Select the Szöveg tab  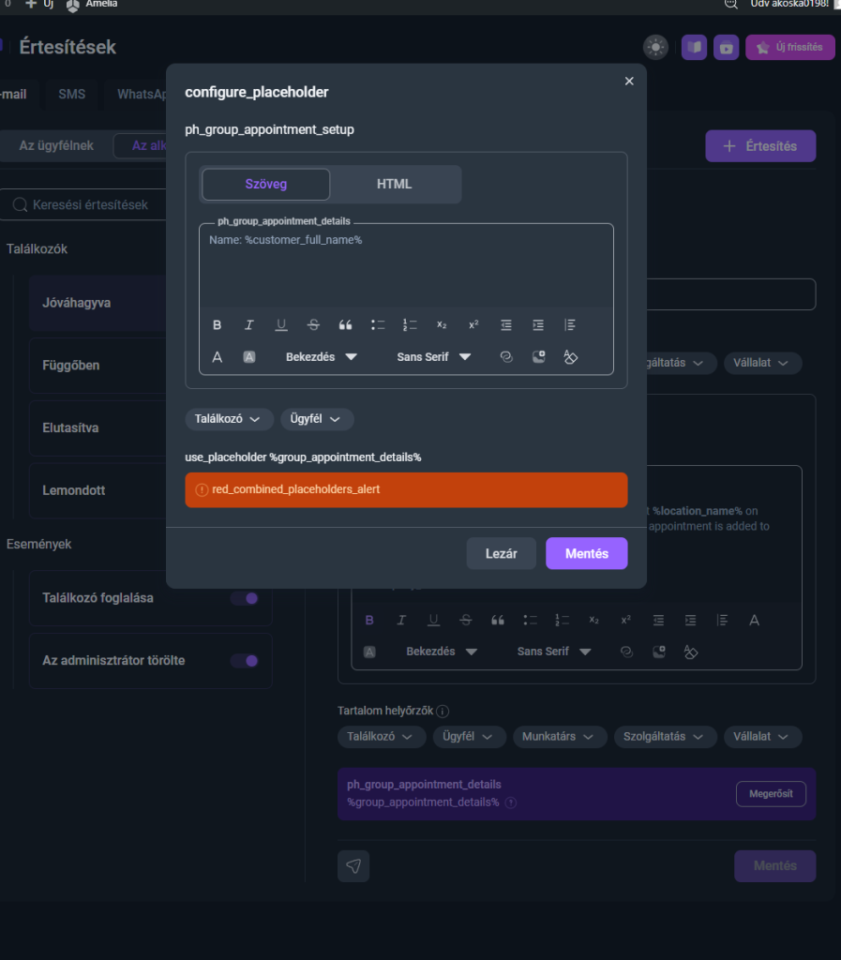pyautogui.click(x=266, y=184)
